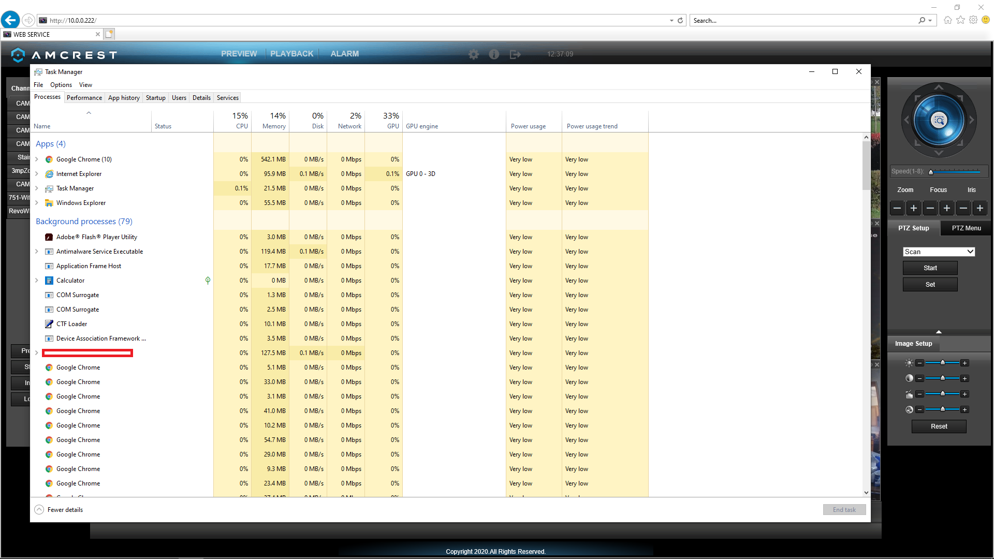The image size is (994, 559).
Task: Click the Zoom plus button
Action: tap(914, 208)
